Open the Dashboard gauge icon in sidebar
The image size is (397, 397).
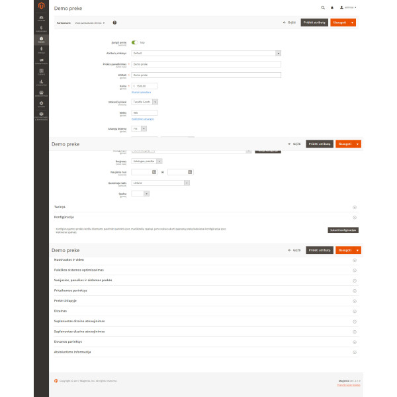click(41, 19)
